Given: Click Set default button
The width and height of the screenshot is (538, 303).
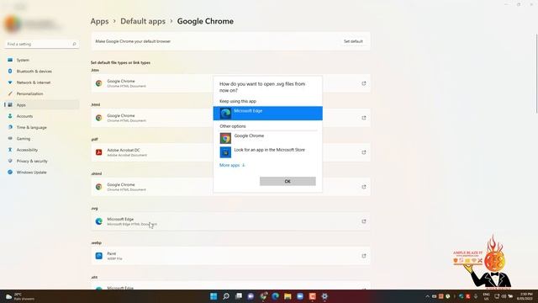Looking at the screenshot, I should tap(353, 41).
